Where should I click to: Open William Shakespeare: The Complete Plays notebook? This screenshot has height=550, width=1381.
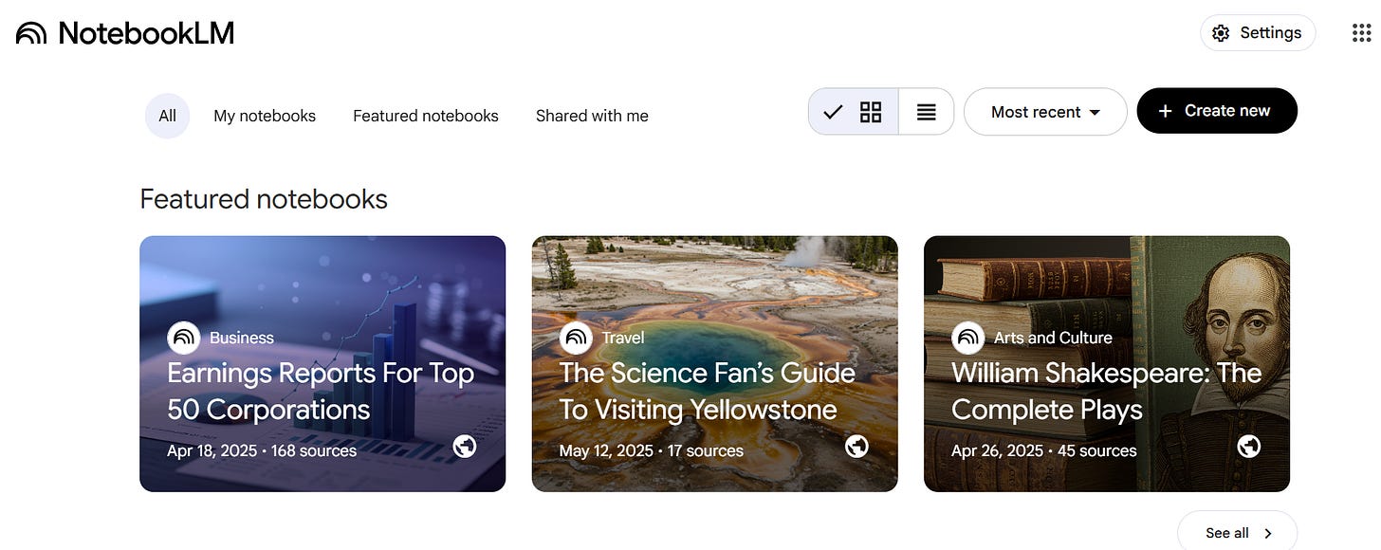point(1107,364)
